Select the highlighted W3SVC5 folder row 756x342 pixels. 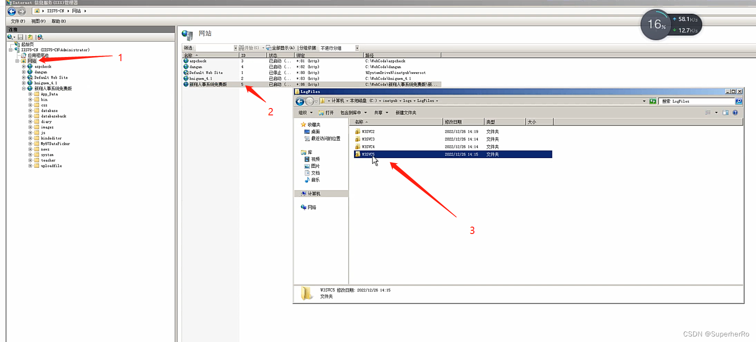click(x=453, y=154)
